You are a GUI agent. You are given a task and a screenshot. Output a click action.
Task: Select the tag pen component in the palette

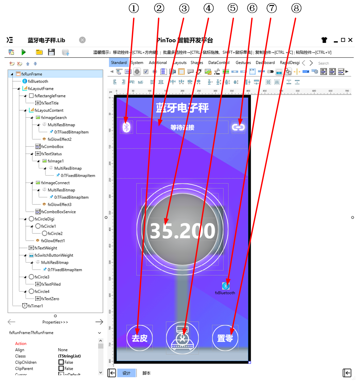click(x=199, y=72)
